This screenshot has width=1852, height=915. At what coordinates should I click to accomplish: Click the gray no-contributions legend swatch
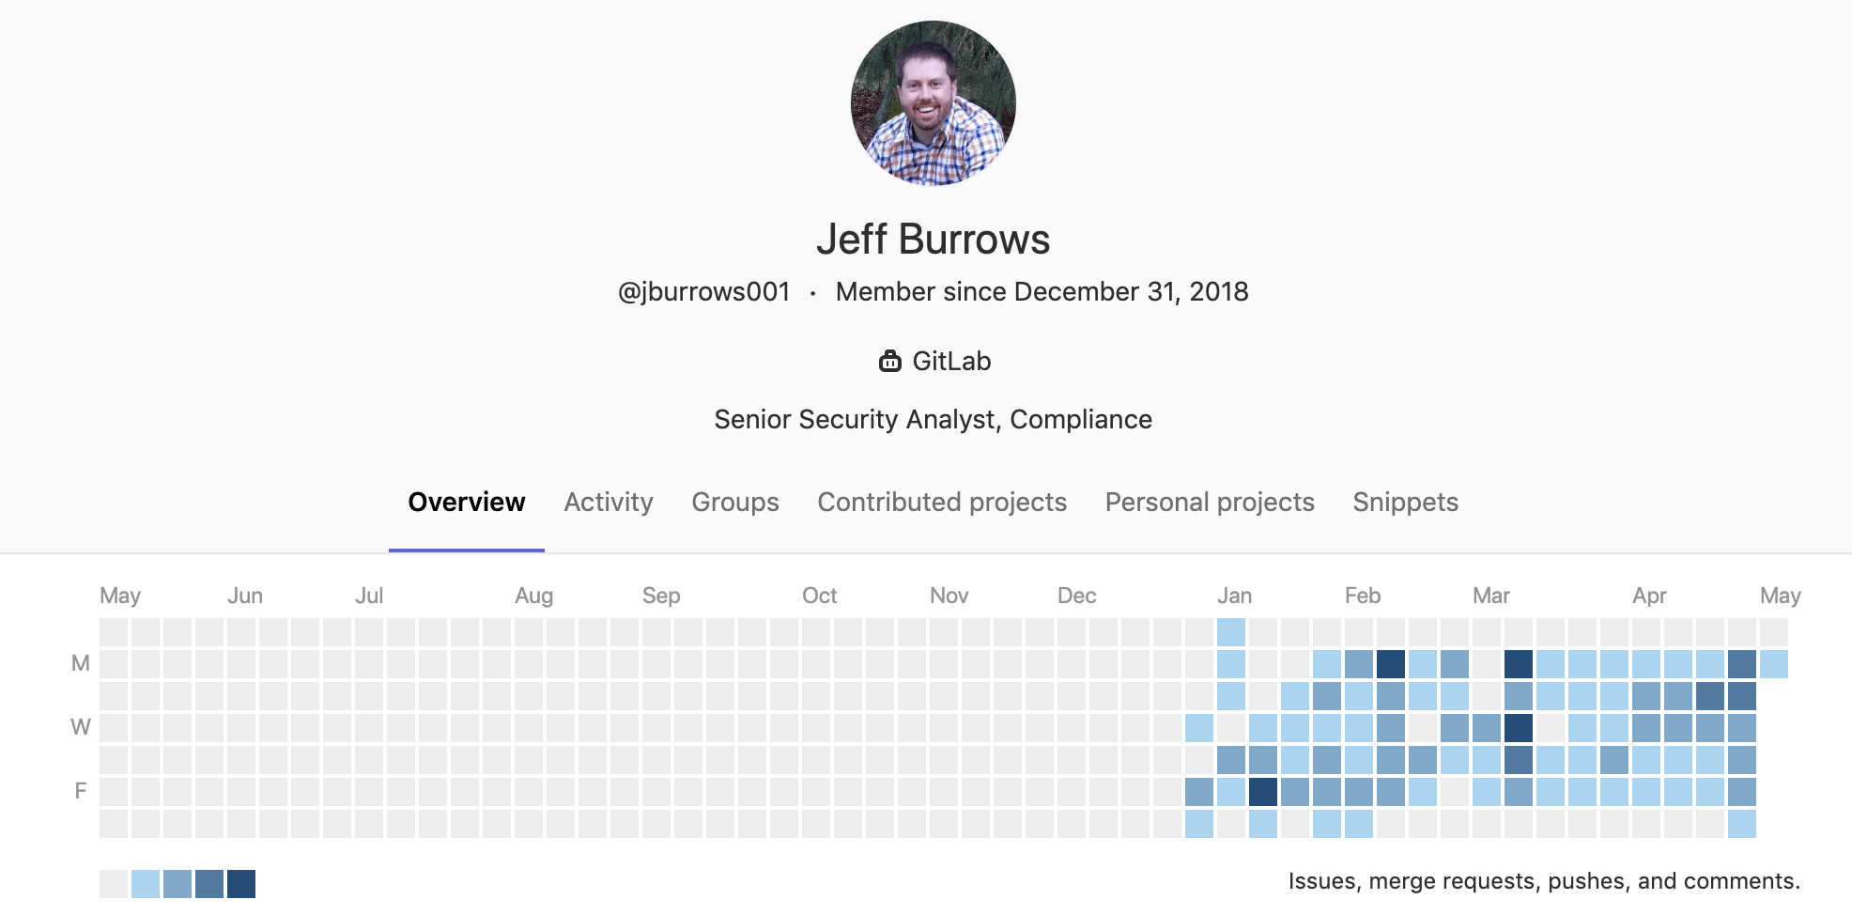click(x=114, y=884)
